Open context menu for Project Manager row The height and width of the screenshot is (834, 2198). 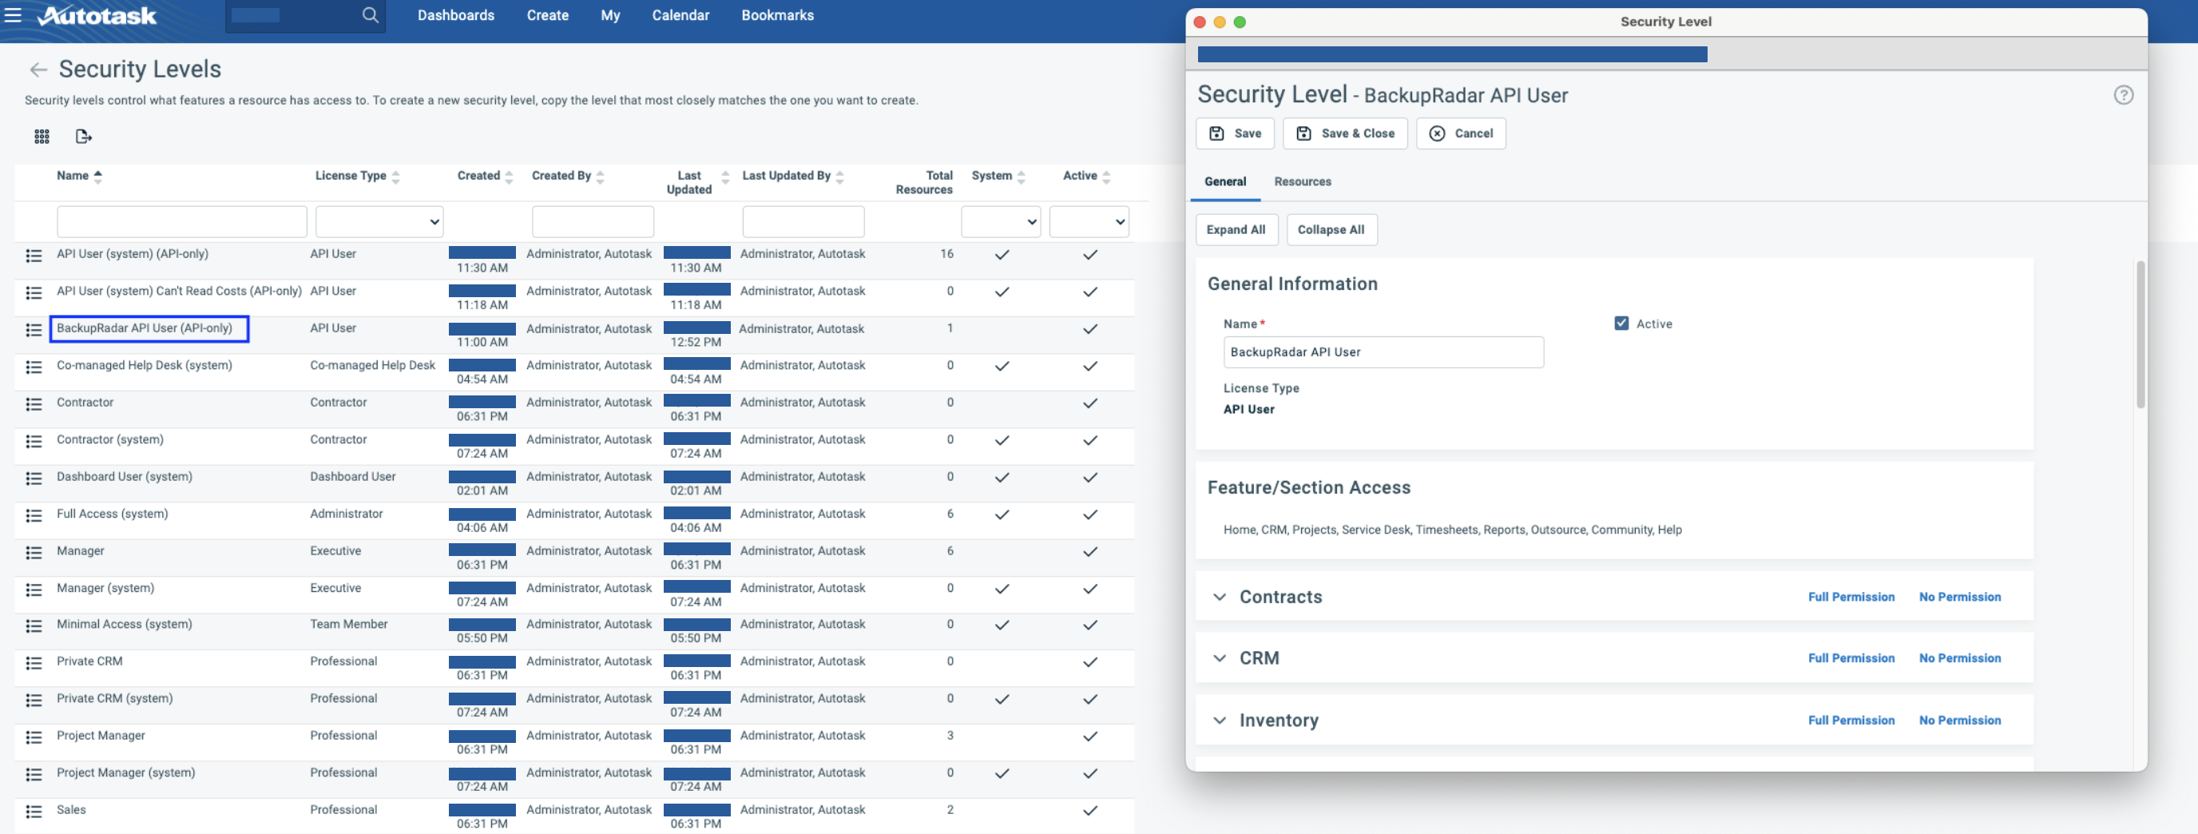34,737
